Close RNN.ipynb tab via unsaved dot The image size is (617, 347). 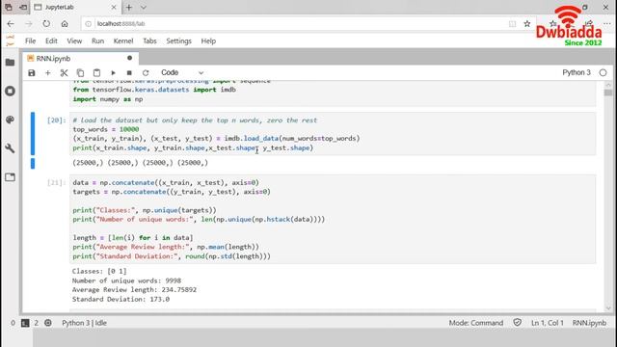[x=129, y=58]
